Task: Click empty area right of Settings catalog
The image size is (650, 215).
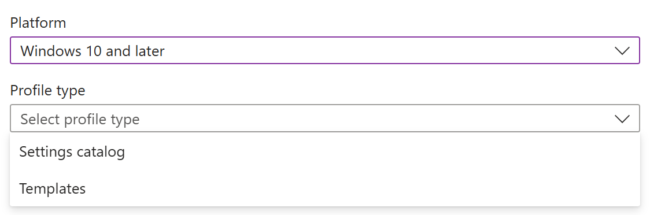Action: click(x=383, y=151)
